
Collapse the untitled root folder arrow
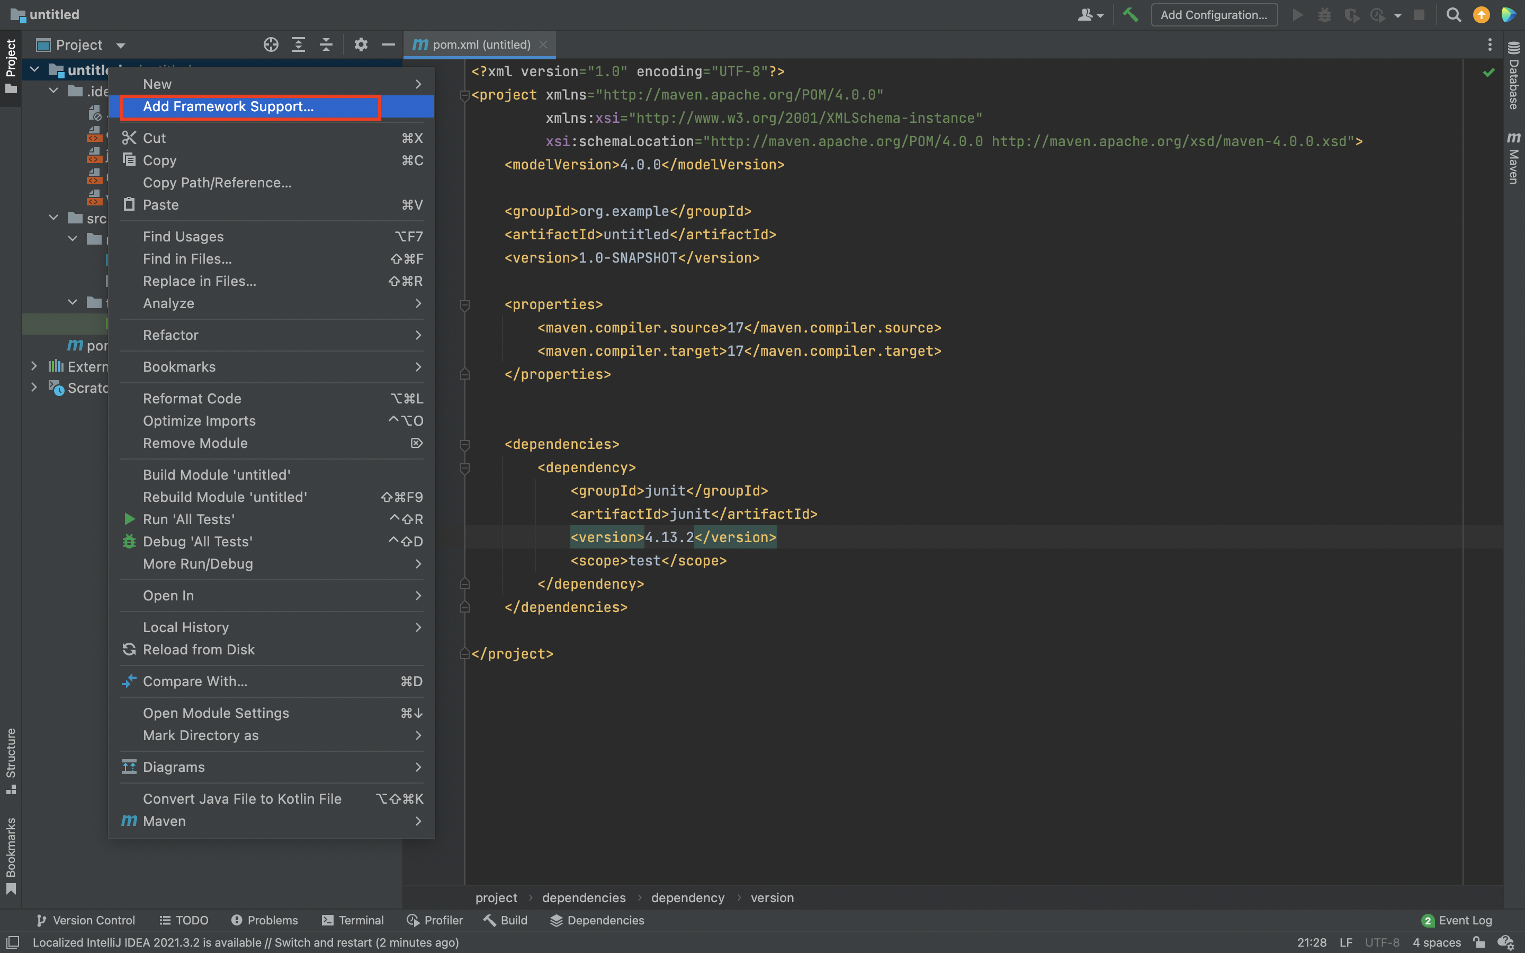pyautogui.click(x=34, y=69)
